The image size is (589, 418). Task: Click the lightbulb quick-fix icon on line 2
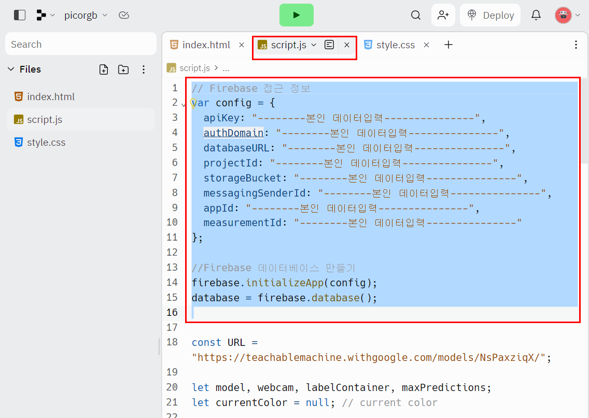(193, 103)
